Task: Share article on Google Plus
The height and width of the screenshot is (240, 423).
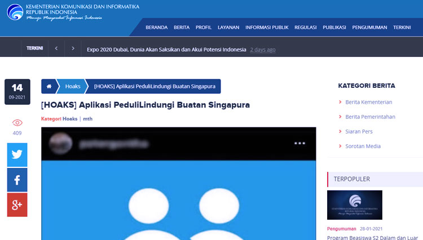Action: [x=17, y=205]
